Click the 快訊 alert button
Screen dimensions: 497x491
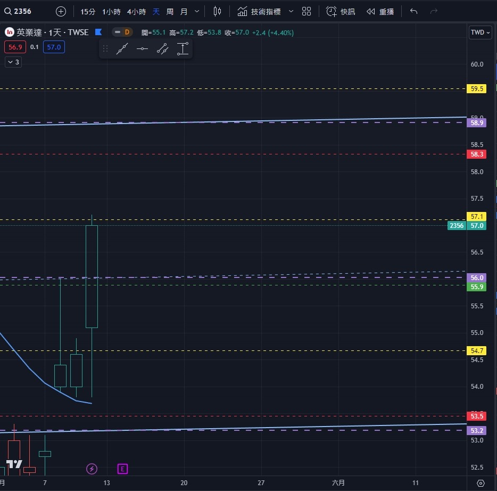click(x=341, y=11)
